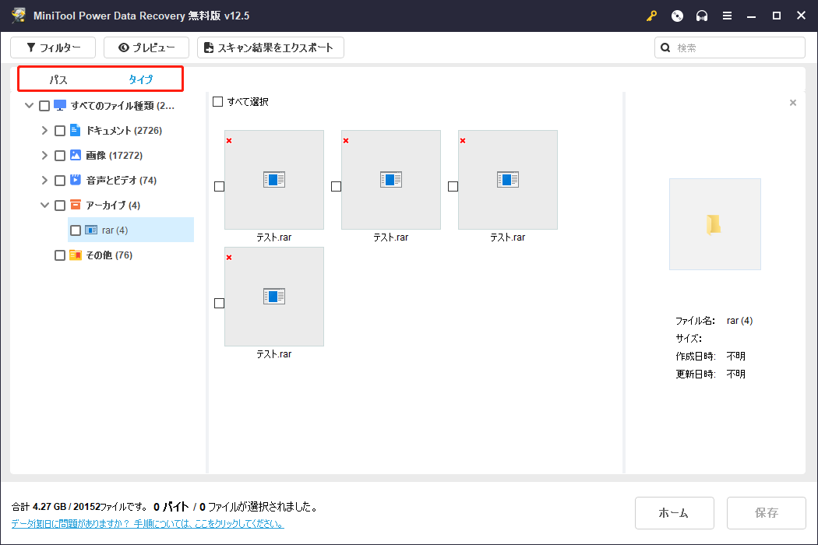Click スキャン結果をエクスポート export button

(270, 47)
